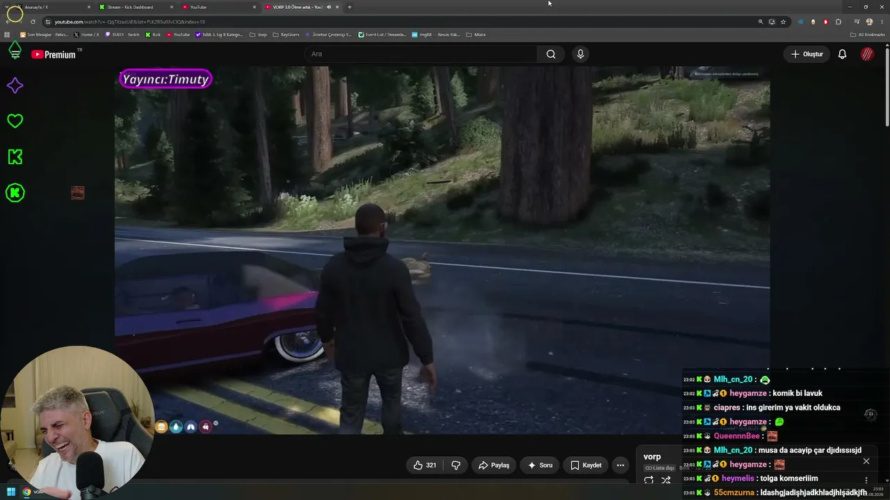Toggle playlist loop
890x500 pixels.
(649, 480)
